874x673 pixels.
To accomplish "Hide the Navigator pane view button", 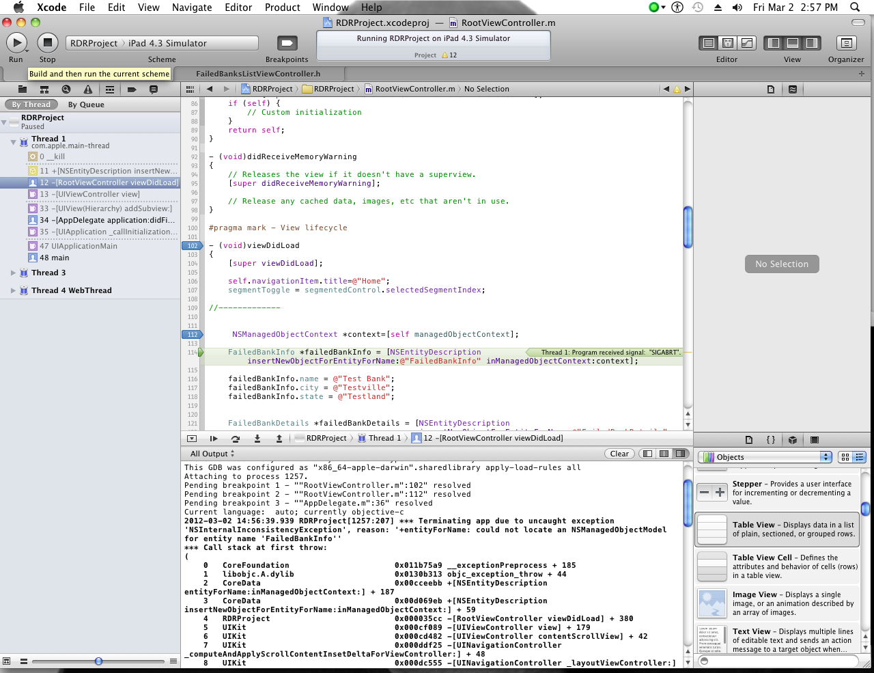I will (774, 43).
